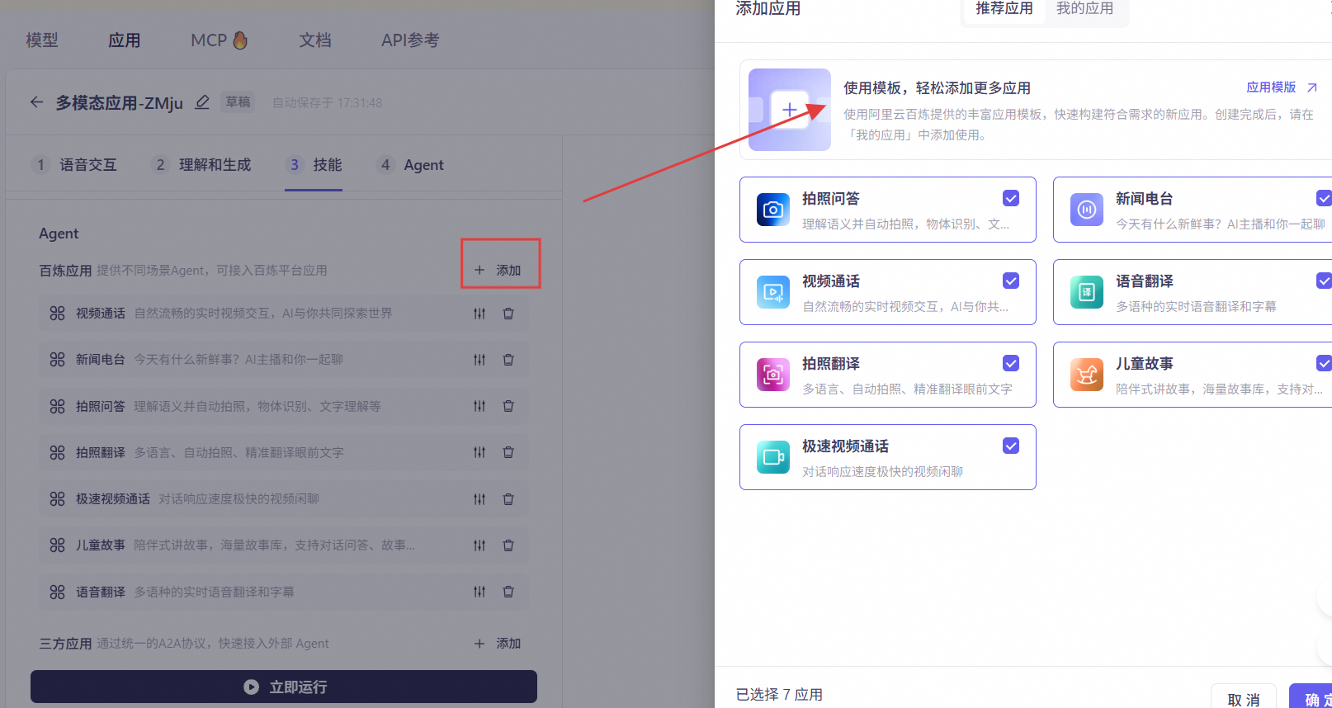Delete the 语音翻译 app from the list
The width and height of the screenshot is (1332, 708).
(x=508, y=592)
